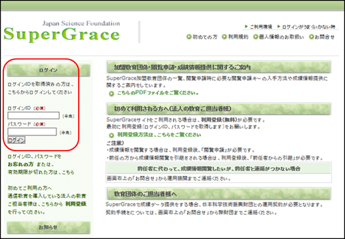The width and height of the screenshot is (345, 239).
Task: Click the green bullet beside 初めての方
Action: (189, 37)
